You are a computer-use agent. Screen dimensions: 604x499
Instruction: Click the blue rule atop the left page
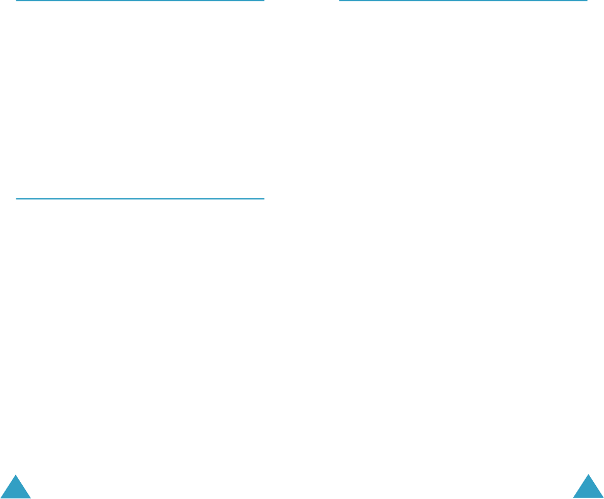(x=140, y=1)
